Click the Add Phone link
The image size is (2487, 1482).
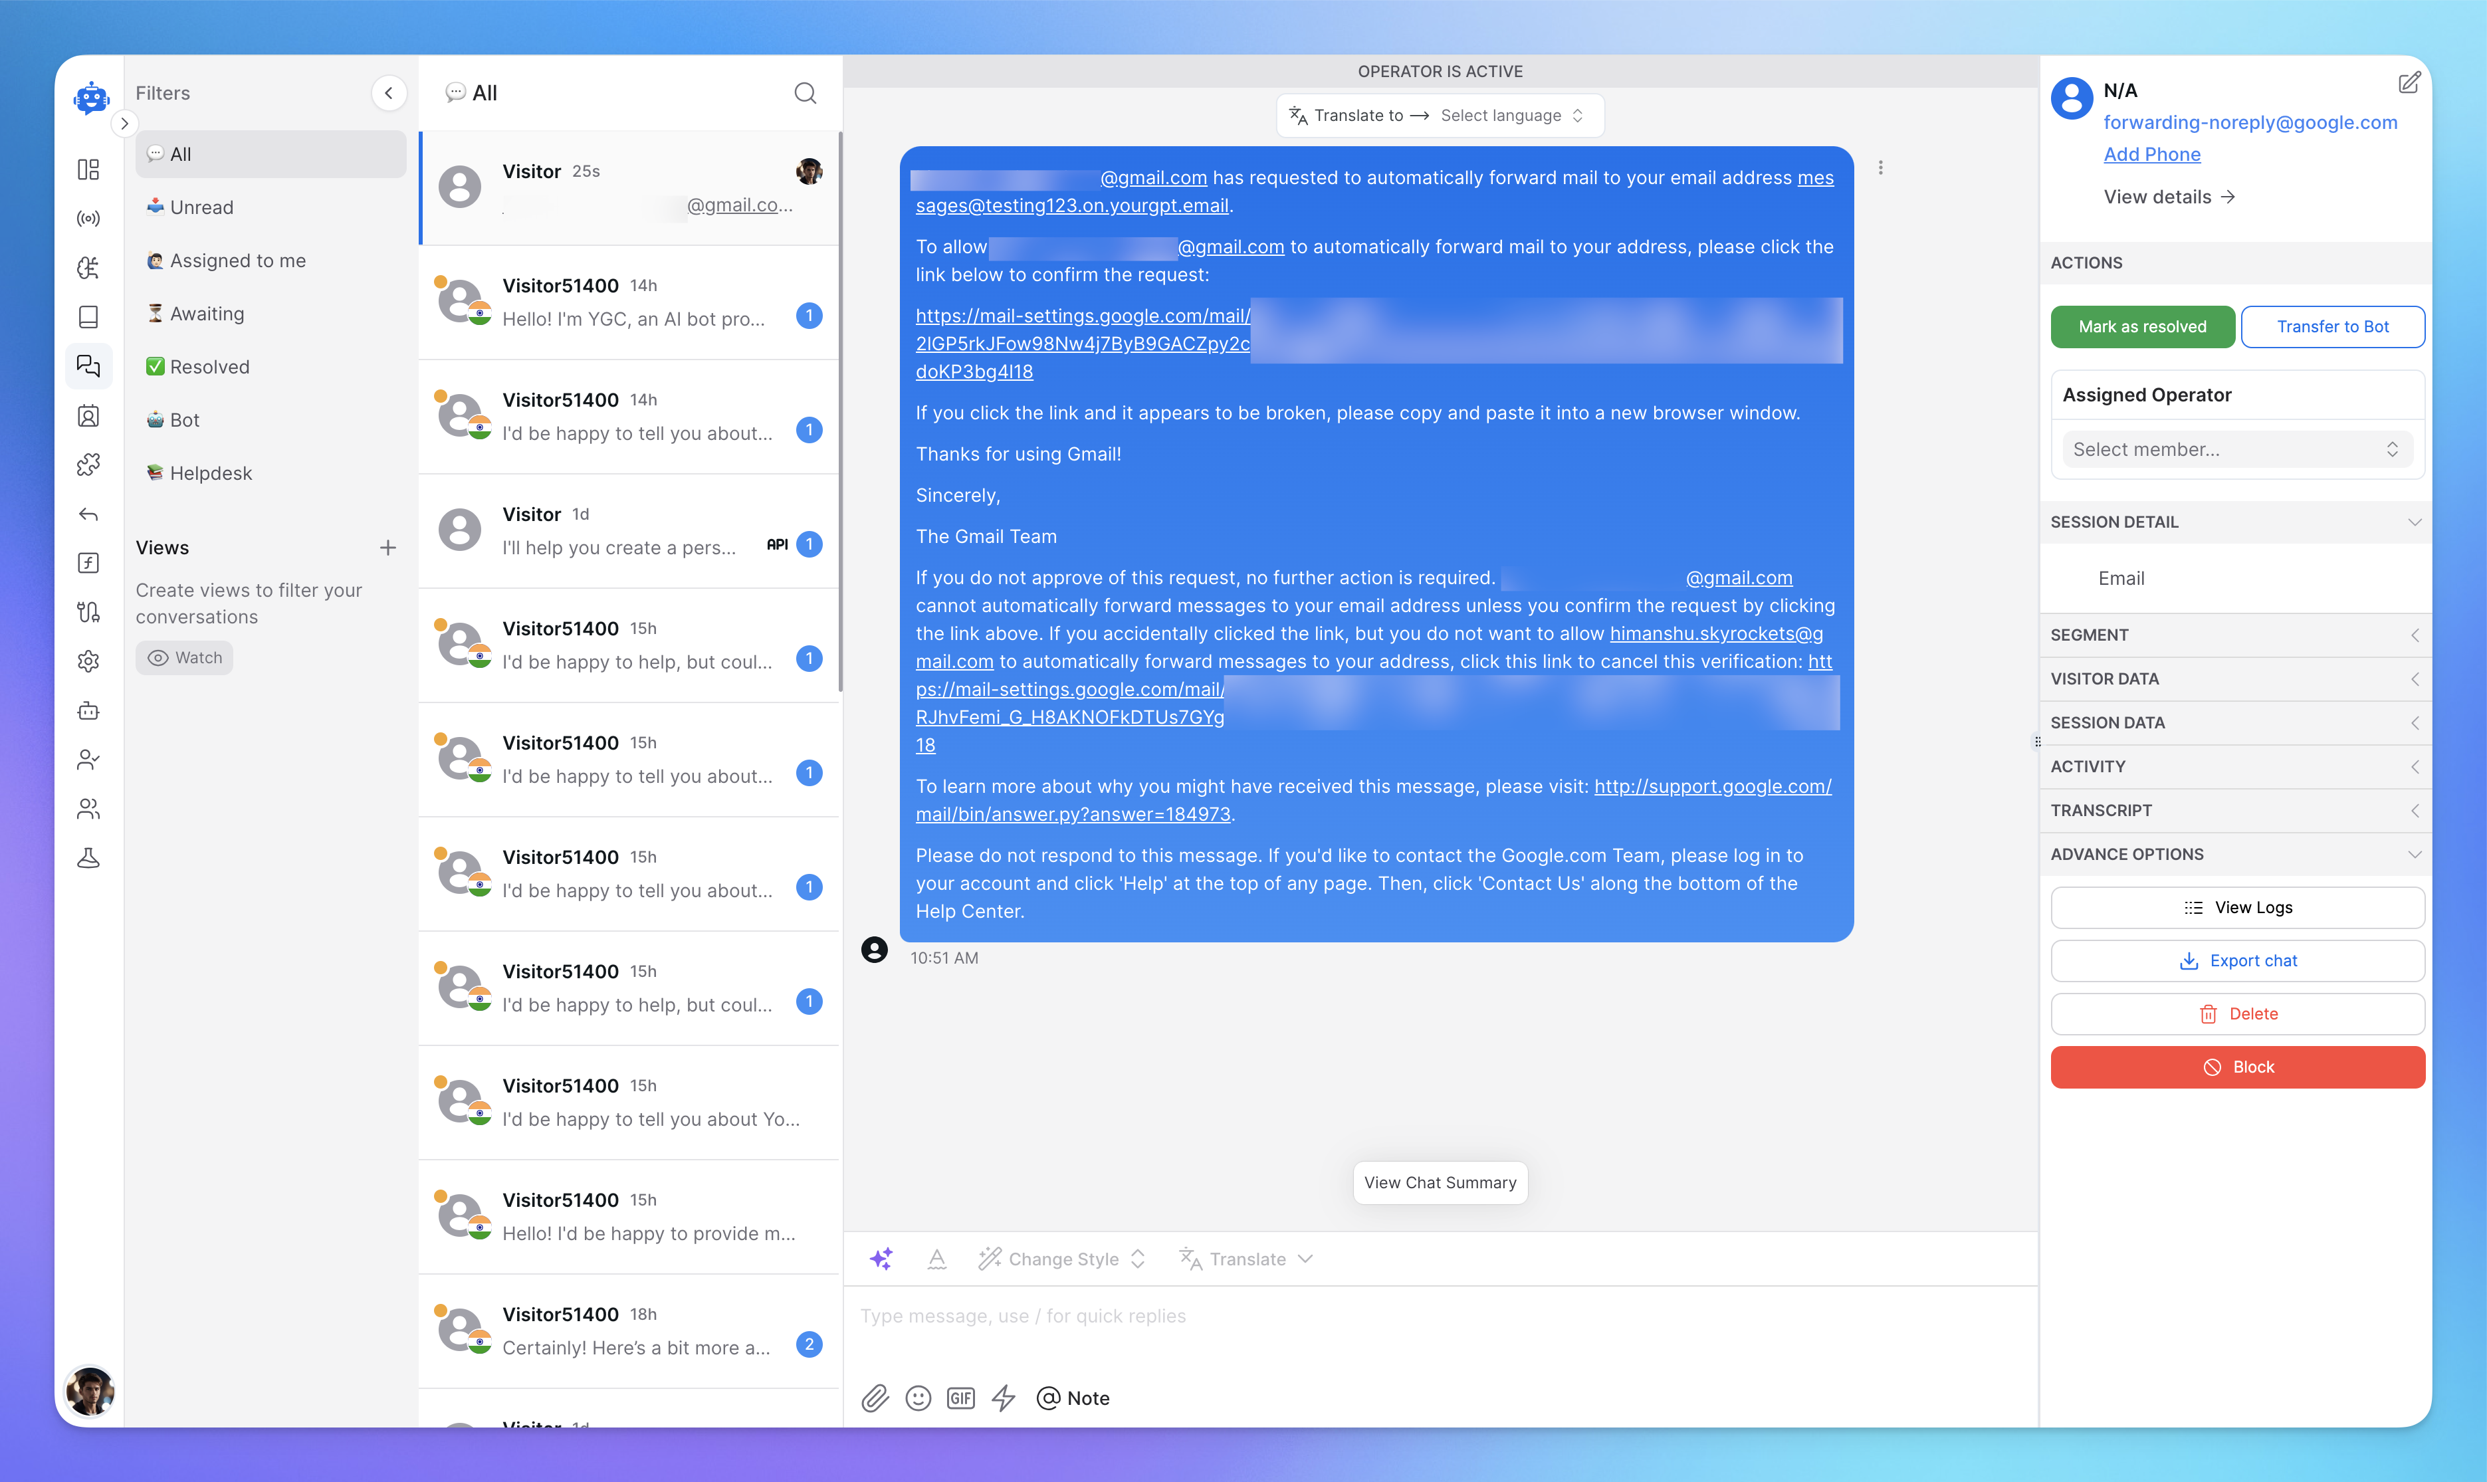tap(2151, 154)
